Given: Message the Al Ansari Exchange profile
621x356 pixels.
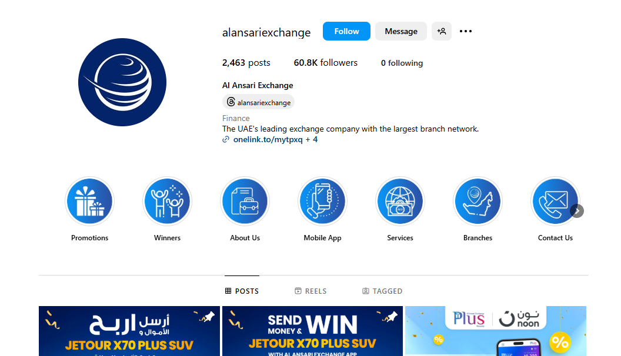Looking at the screenshot, I should [x=401, y=31].
